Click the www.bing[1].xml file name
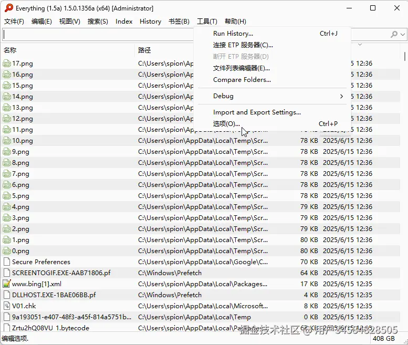The image size is (408, 345). click(37, 284)
